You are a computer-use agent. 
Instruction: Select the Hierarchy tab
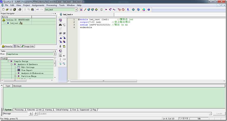point(7,46)
